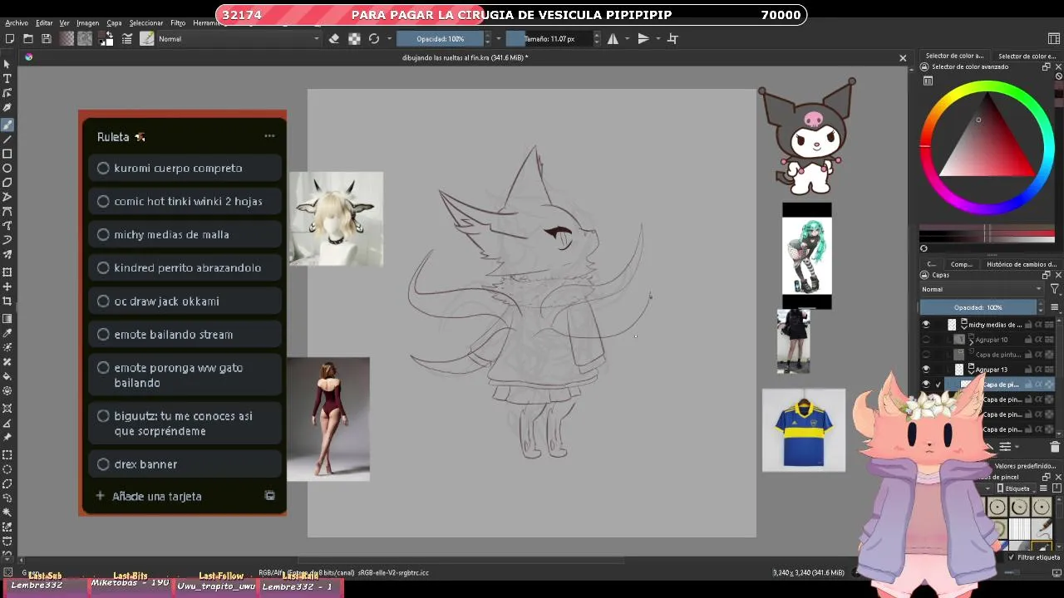Open the brush blending mode Normal dropdown

click(x=239, y=38)
